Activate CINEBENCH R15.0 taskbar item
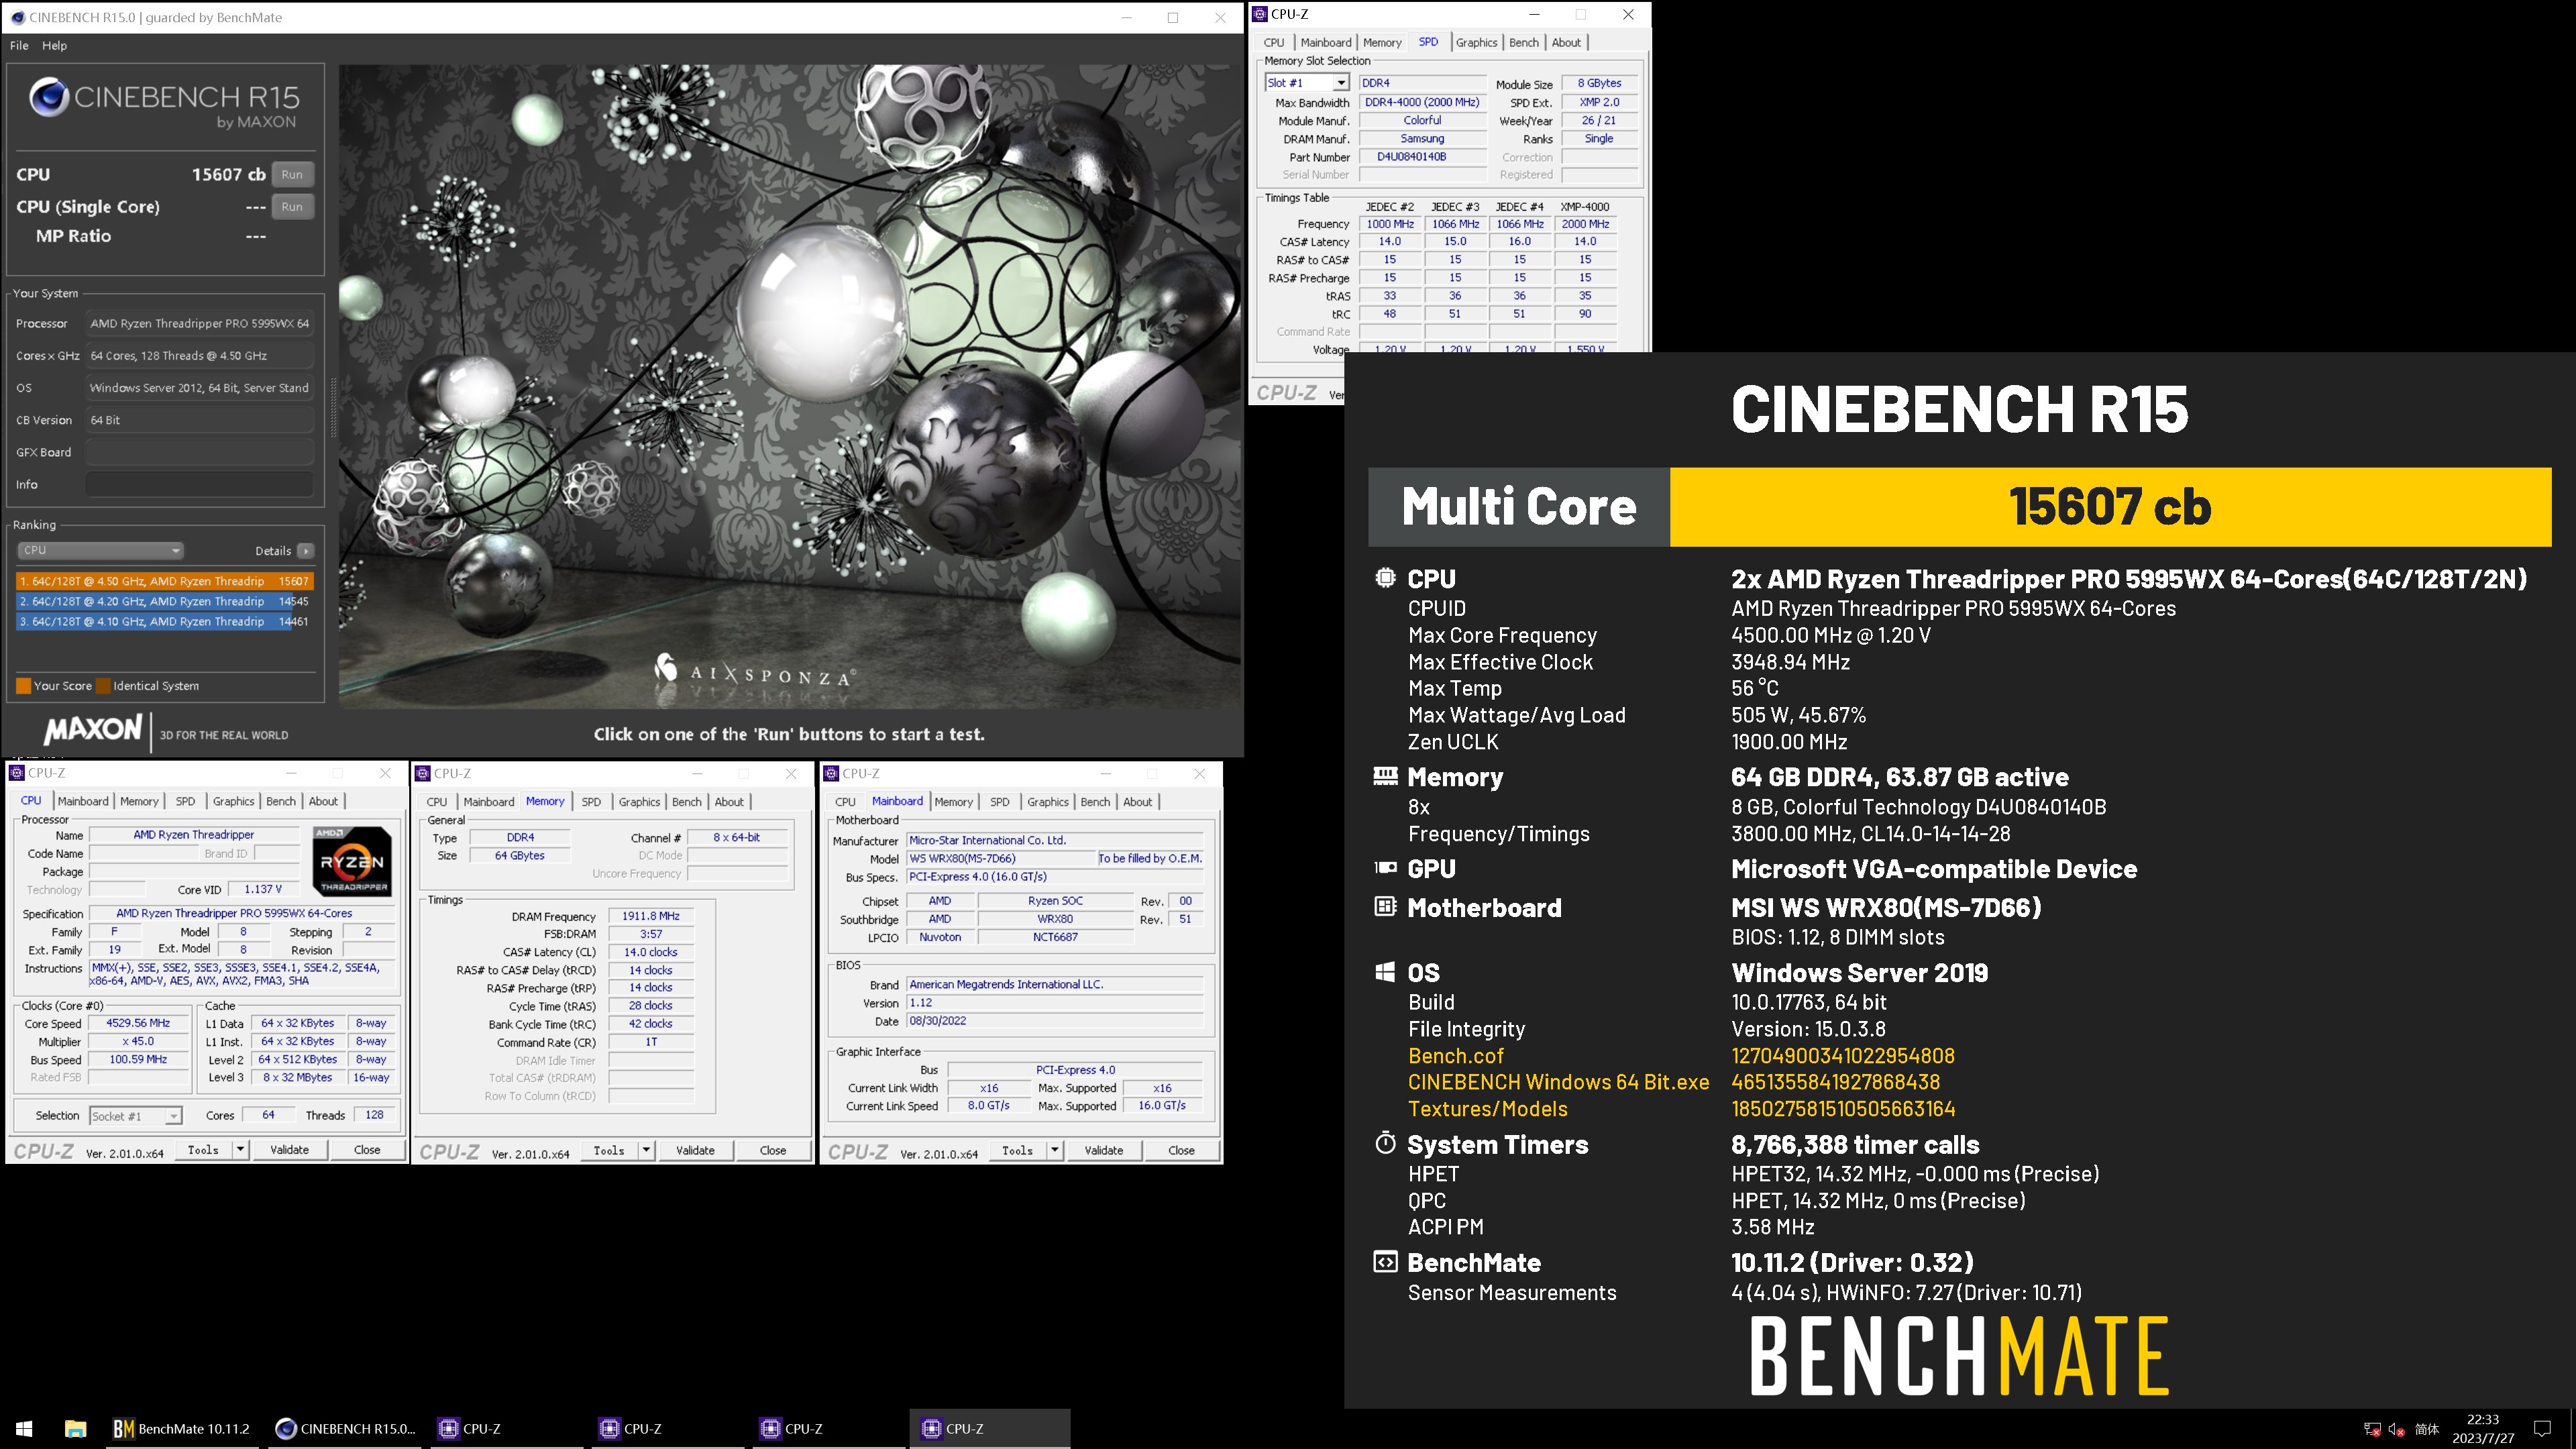 (345, 1428)
